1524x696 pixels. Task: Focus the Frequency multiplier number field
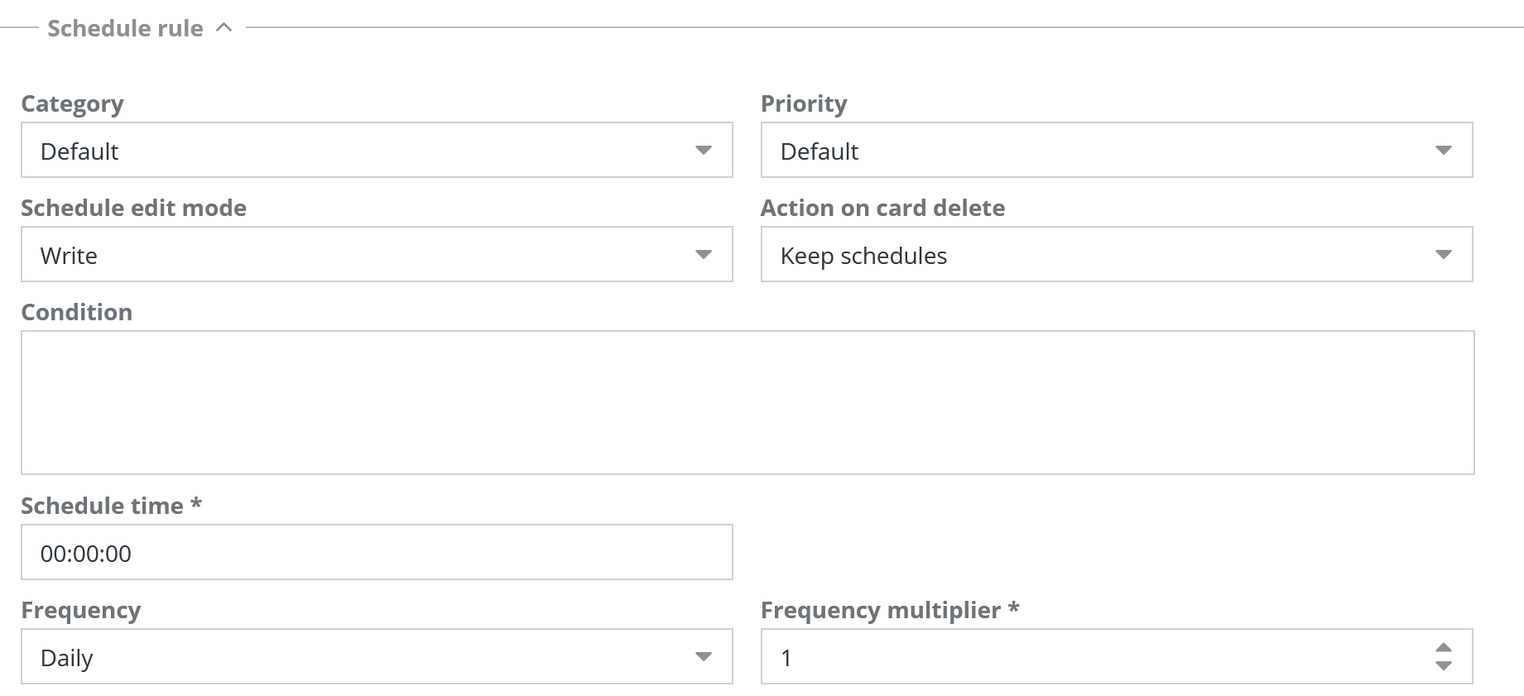[1093, 657]
